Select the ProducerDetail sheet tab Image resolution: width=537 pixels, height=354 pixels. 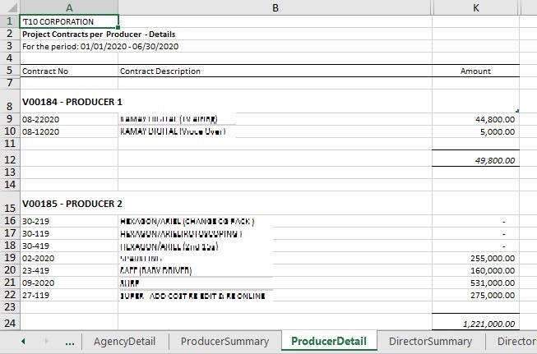coord(328,341)
